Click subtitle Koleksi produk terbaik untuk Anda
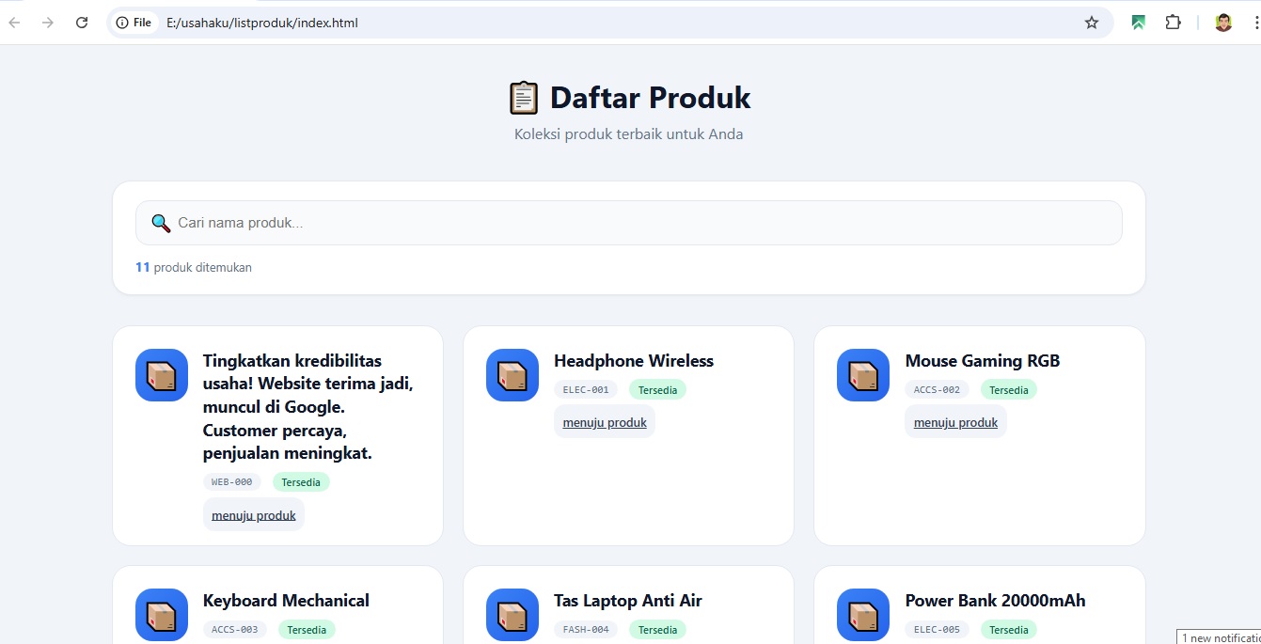The height and width of the screenshot is (644, 1261). [629, 134]
